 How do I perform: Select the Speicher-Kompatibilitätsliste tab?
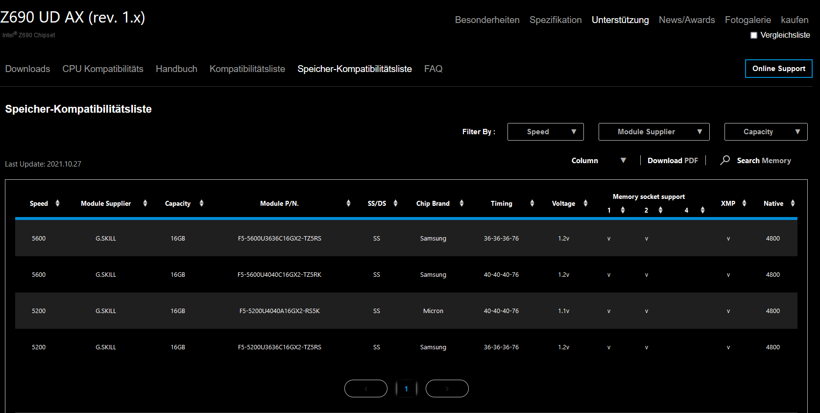(355, 69)
